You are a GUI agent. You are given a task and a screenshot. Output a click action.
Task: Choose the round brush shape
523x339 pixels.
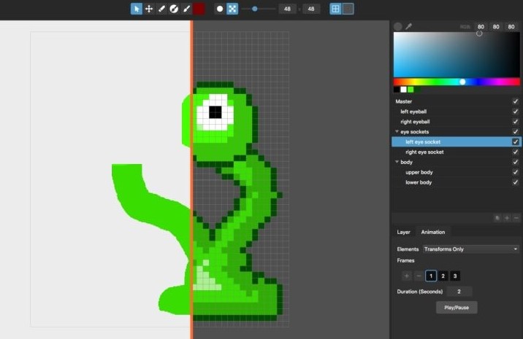(220, 9)
